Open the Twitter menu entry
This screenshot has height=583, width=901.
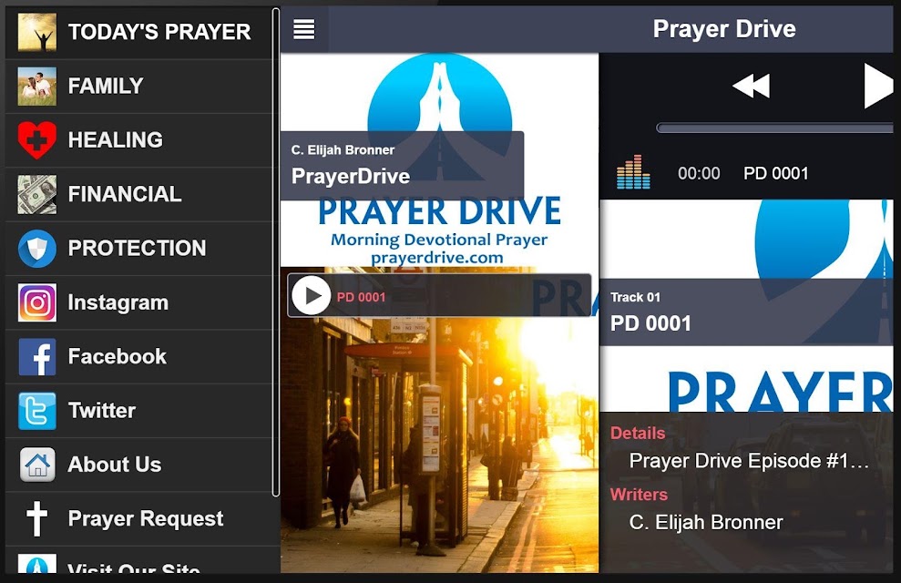coord(138,411)
